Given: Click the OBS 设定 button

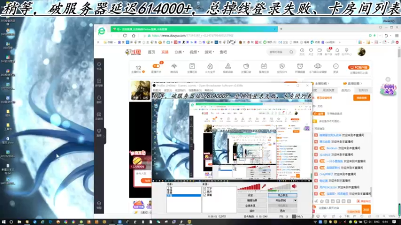Looking at the screenshot, I should tap(252, 195).
